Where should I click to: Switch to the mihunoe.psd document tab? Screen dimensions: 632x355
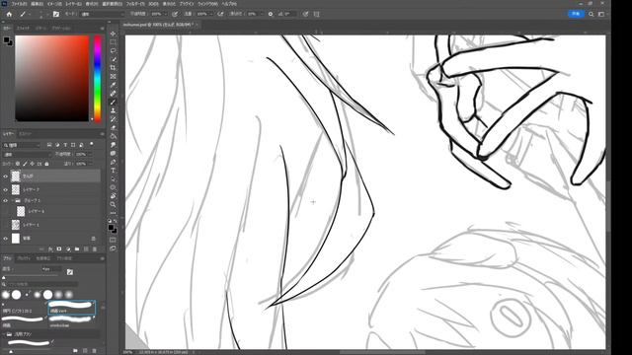[158, 25]
